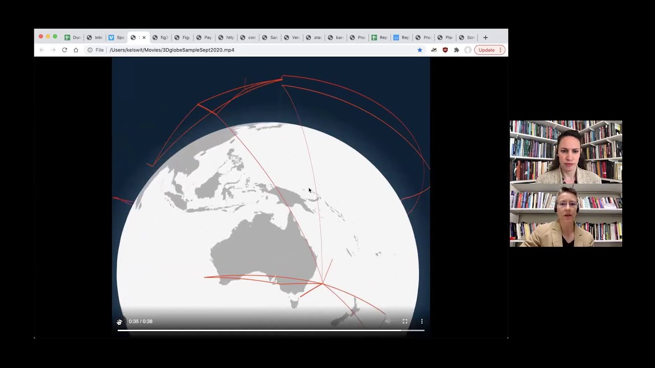Switch to the 'con' tab
The height and width of the screenshot is (368, 655).
249,37
